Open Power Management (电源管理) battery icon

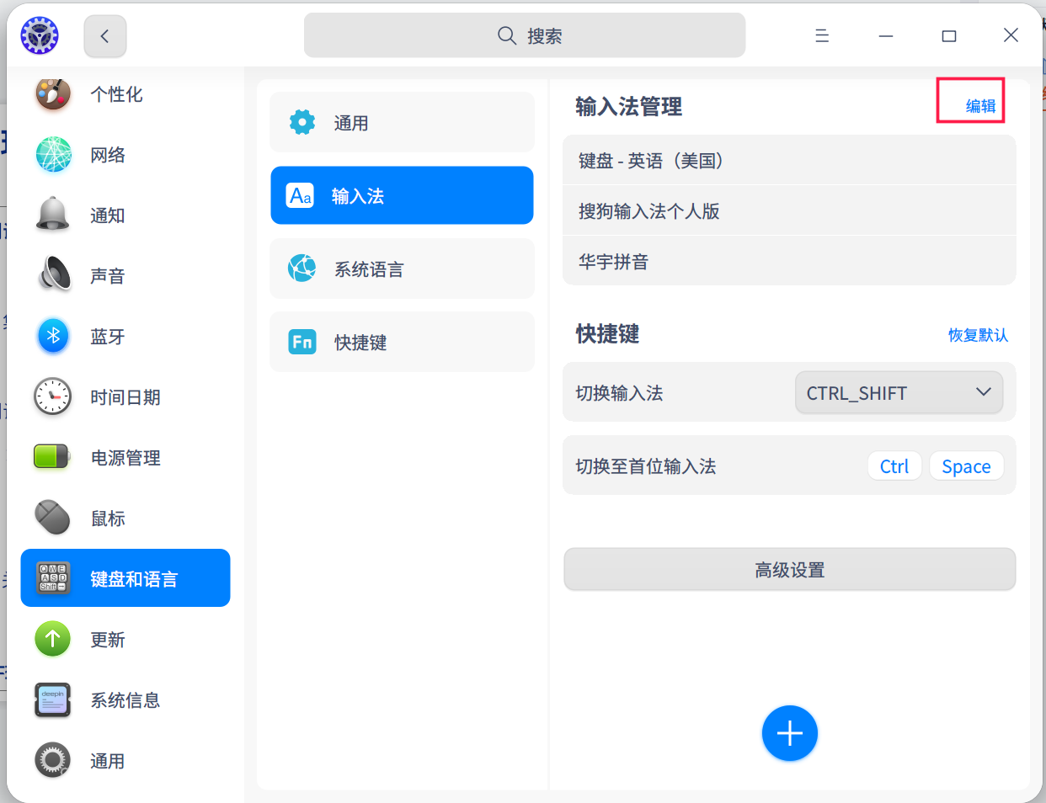pos(53,458)
